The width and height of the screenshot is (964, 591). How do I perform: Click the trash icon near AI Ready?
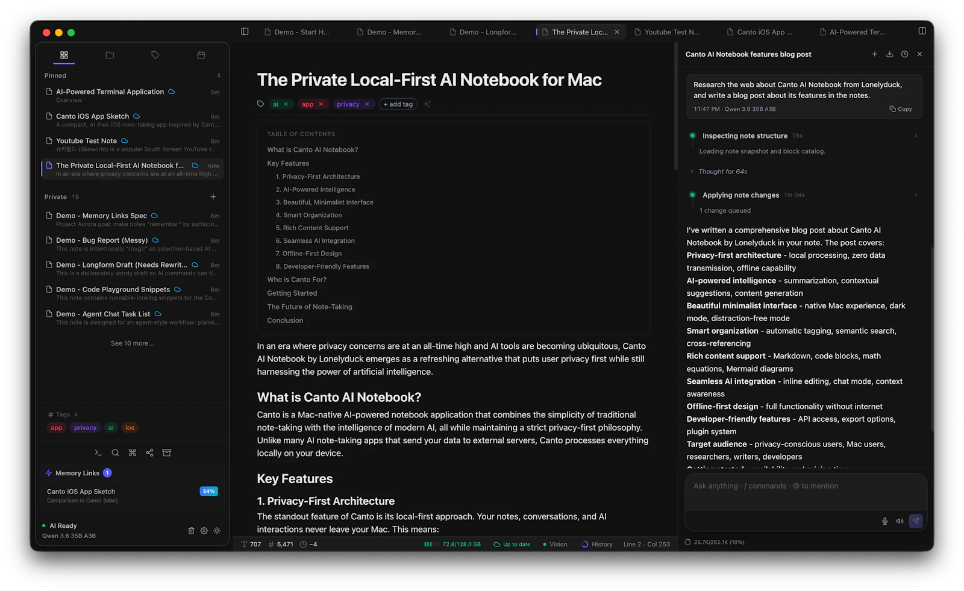coord(191,531)
